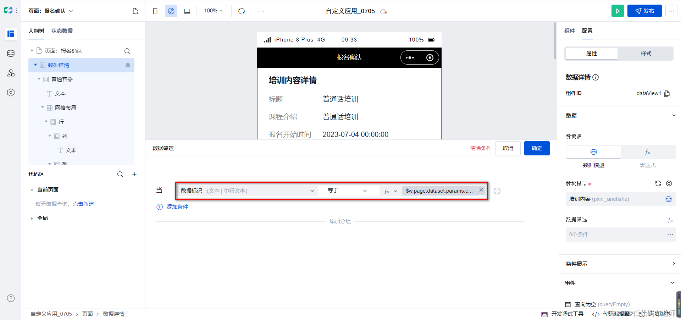
Task: Open the 开发调试工具 in status bar
Action: coord(563,314)
